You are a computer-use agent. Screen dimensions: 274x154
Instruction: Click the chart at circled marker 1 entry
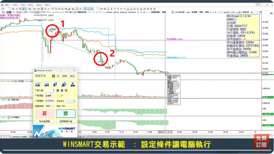click(x=52, y=31)
